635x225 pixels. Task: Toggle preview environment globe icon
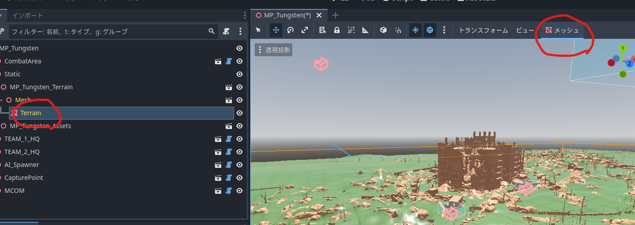[430, 30]
